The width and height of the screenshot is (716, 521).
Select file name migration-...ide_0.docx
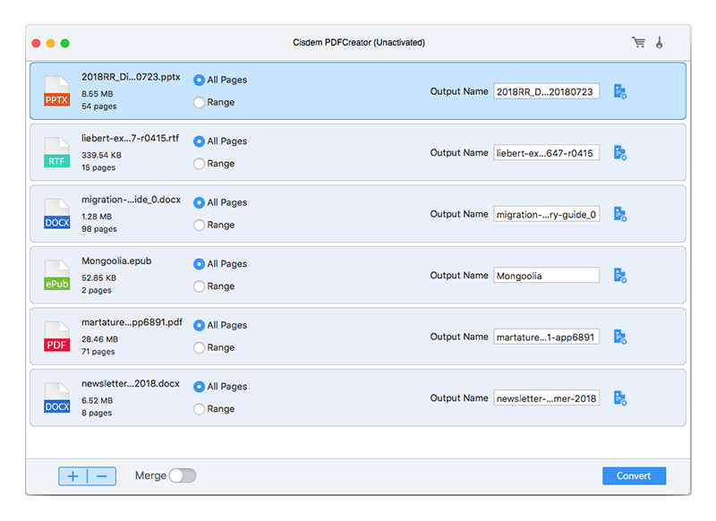coord(131,200)
